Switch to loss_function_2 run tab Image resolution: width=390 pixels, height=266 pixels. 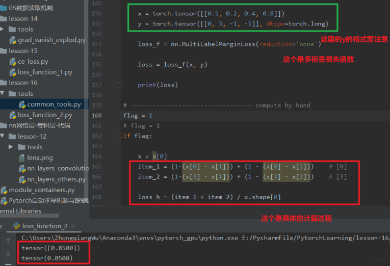pos(45,226)
